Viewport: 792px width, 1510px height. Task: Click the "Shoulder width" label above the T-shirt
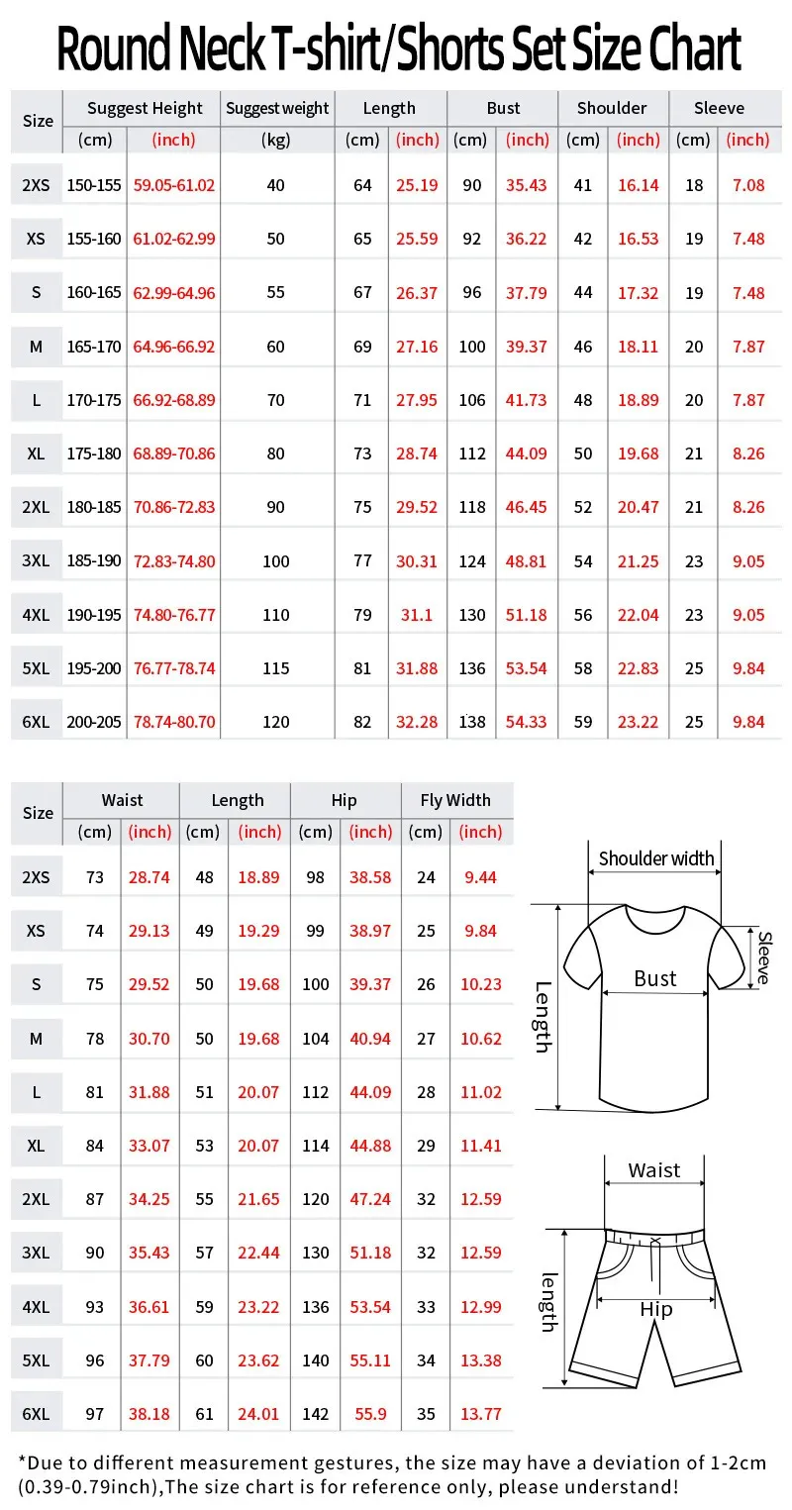[655, 858]
